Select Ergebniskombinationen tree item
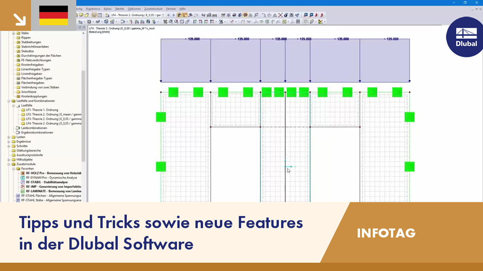 point(37,132)
